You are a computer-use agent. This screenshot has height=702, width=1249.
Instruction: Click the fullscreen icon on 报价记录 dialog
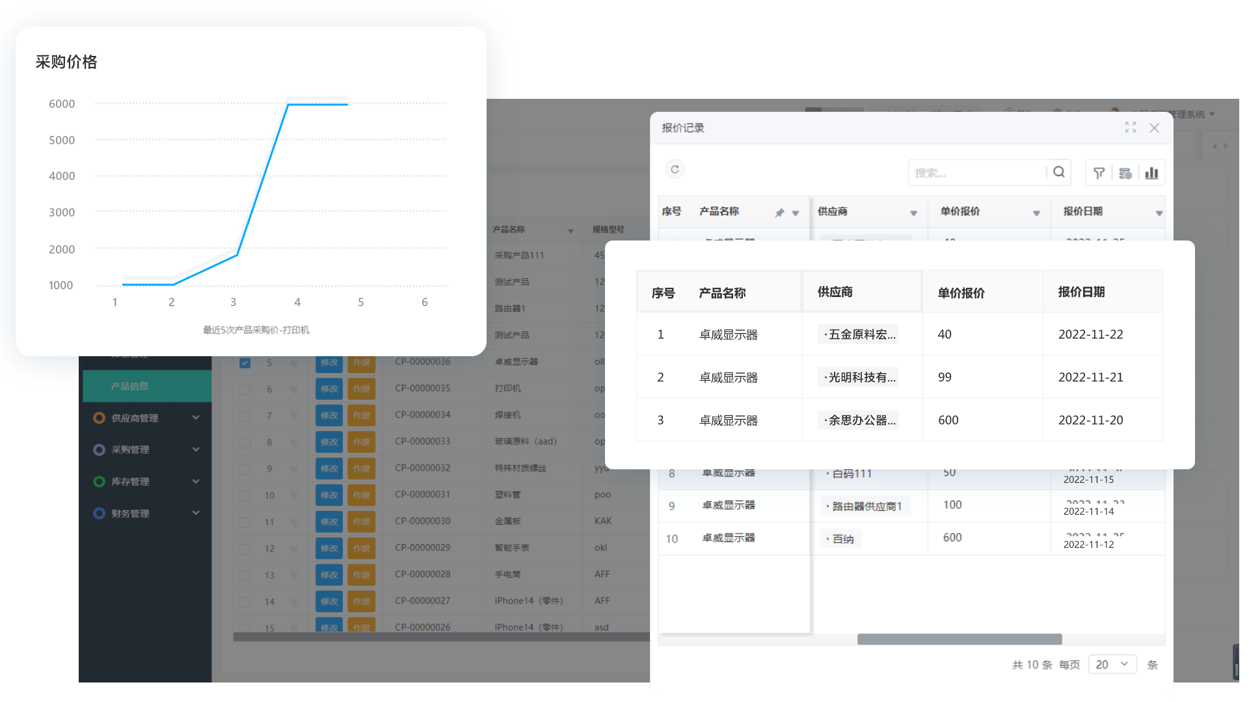(1131, 127)
